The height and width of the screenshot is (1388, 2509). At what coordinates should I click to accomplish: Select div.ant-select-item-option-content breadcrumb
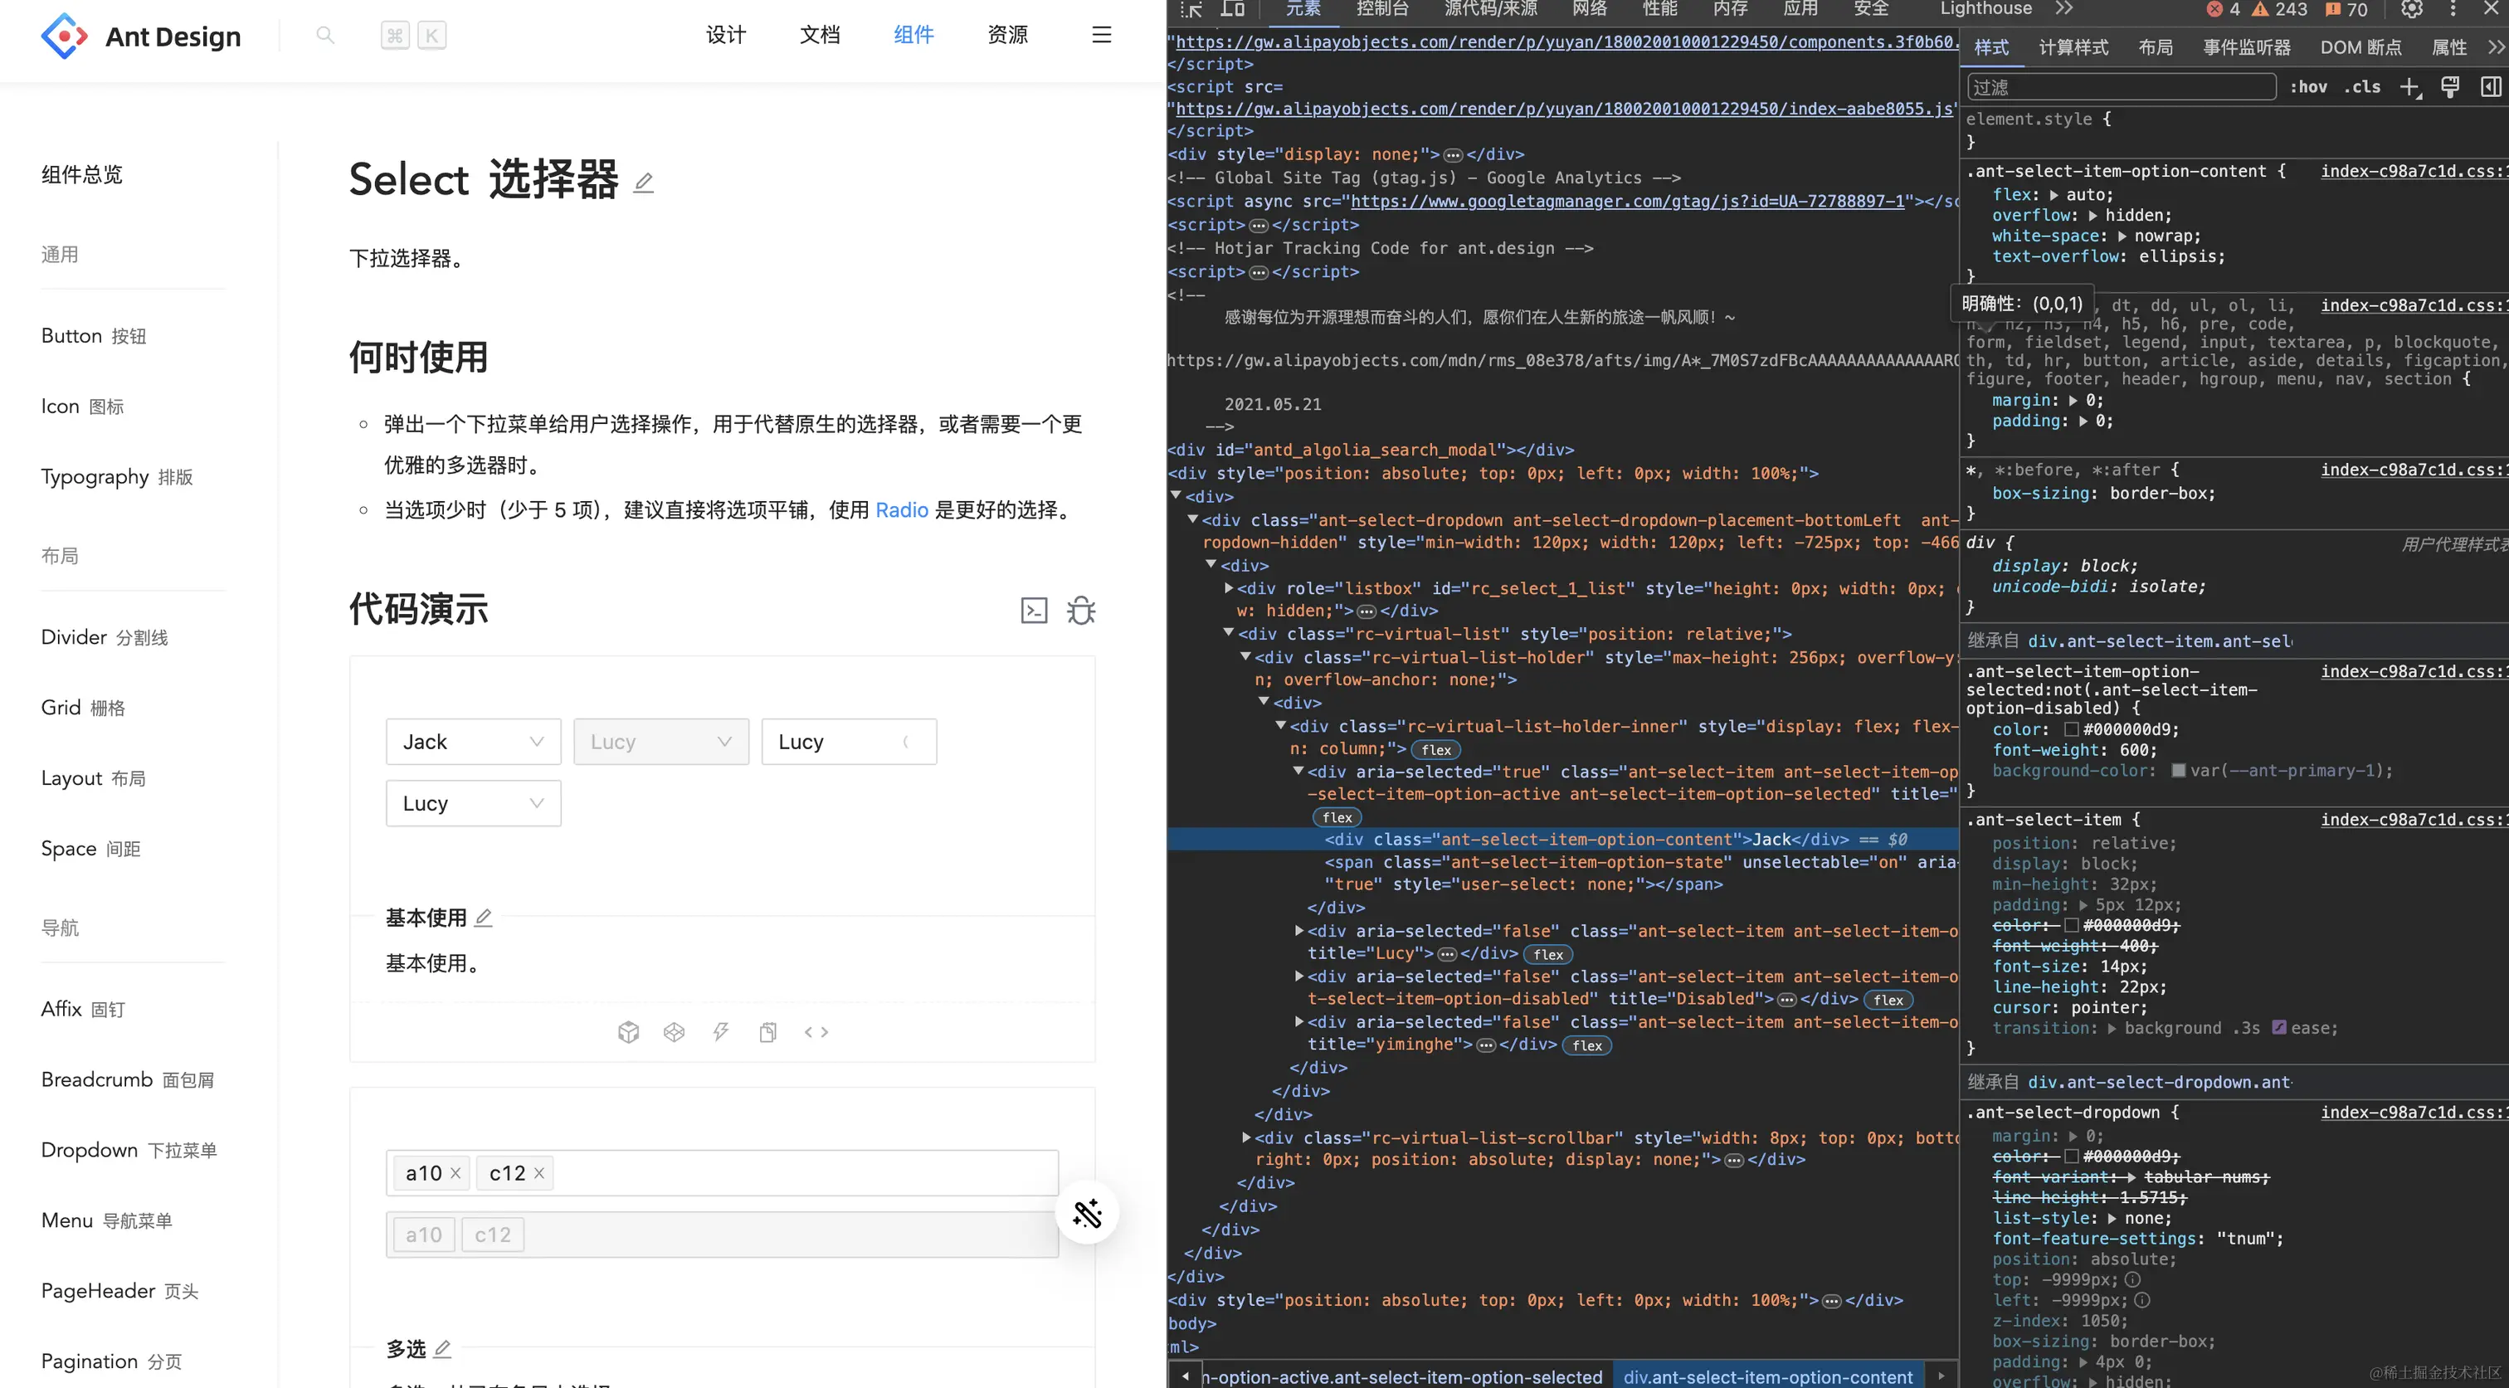pos(1768,1376)
